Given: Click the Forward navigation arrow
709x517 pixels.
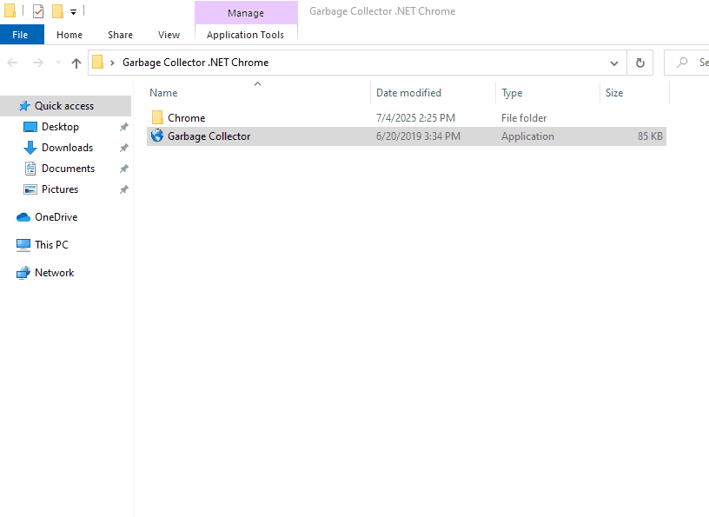Looking at the screenshot, I should click(x=38, y=63).
